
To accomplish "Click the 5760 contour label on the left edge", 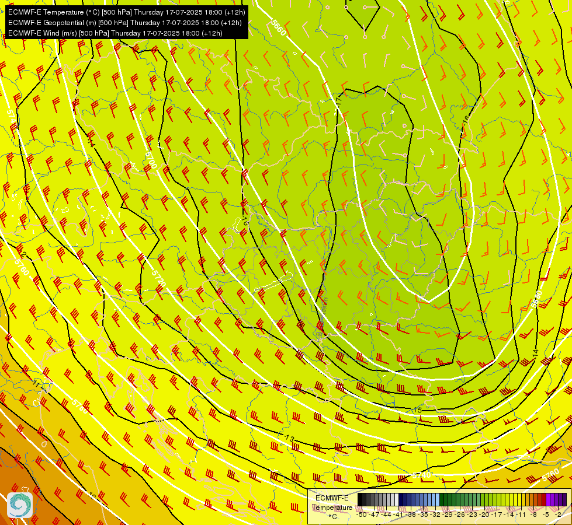I will tap(22, 267).
